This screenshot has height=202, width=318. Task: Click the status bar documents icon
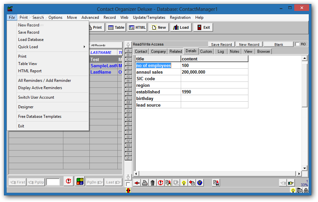[x=299, y=190]
